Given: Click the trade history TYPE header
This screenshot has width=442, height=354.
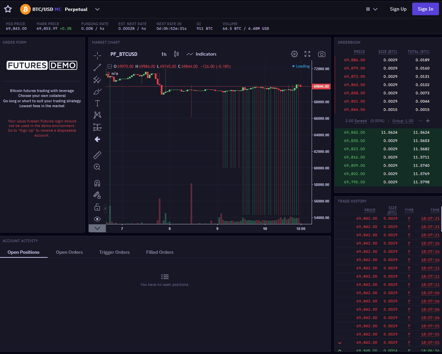Looking at the screenshot, I should pyautogui.click(x=409, y=210).
